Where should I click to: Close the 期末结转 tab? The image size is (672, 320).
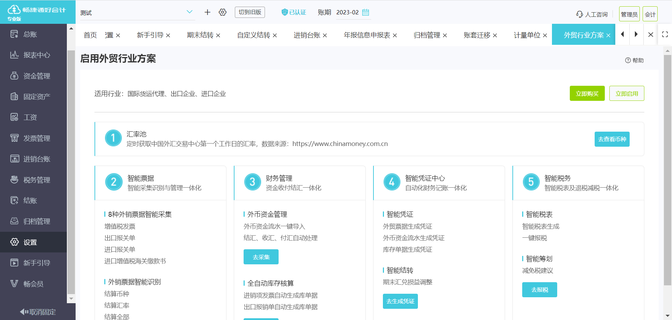point(218,35)
